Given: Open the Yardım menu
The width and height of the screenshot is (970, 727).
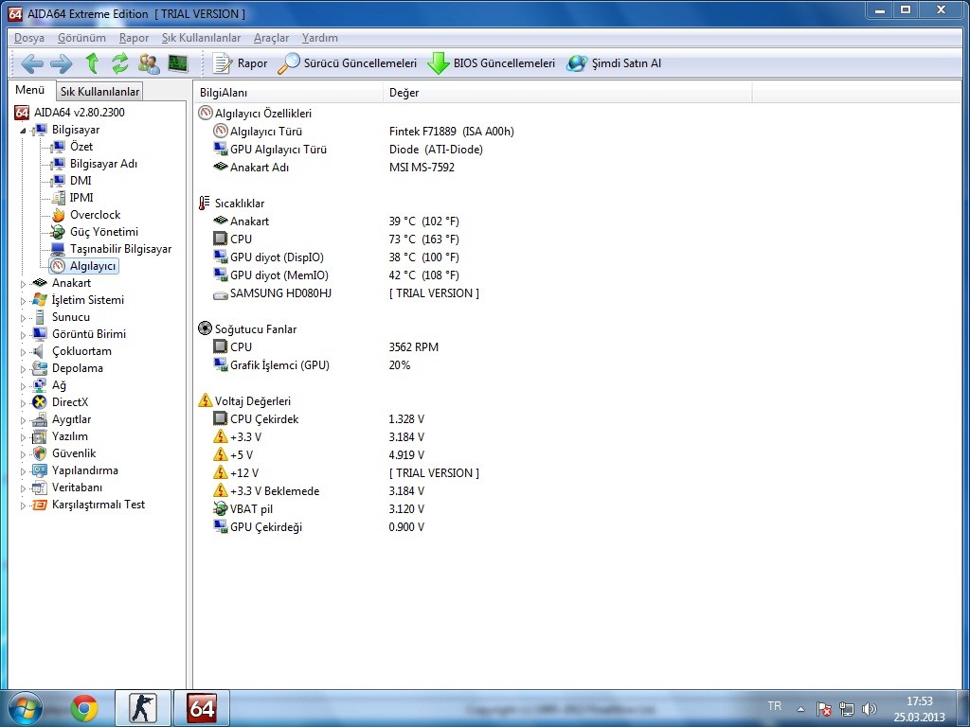Looking at the screenshot, I should click(x=320, y=38).
